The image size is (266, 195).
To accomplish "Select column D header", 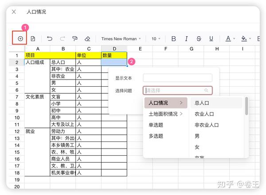I will pos(114,49).
